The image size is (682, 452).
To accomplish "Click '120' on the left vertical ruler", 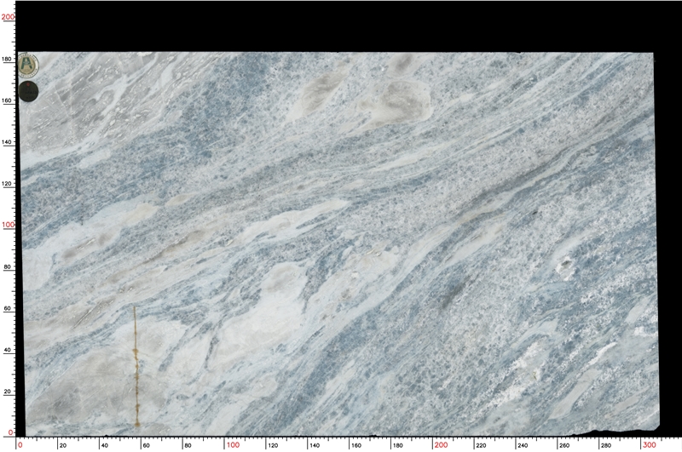I will pos(7,184).
